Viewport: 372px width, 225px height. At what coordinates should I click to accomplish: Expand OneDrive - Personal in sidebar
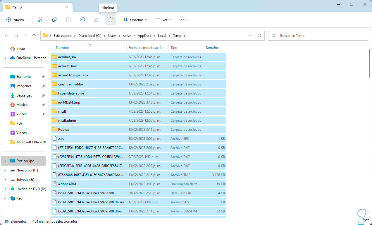(x=5, y=58)
